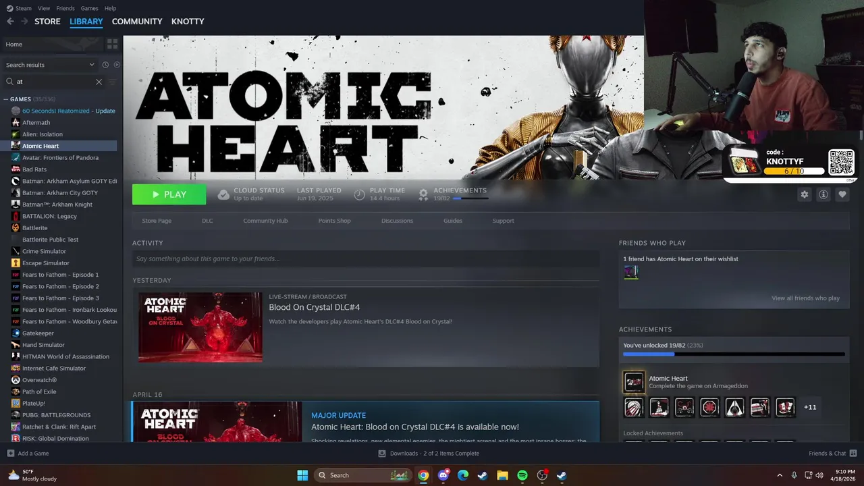Open the Points Shop link
This screenshot has width=864, height=486.
(x=334, y=221)
